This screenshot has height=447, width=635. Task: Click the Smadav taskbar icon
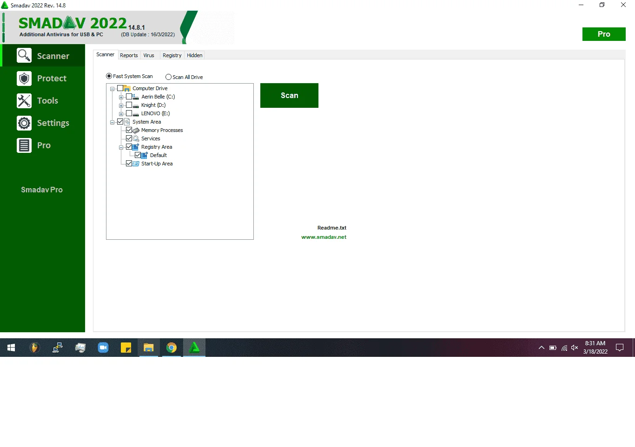click(x=194, y=348)
